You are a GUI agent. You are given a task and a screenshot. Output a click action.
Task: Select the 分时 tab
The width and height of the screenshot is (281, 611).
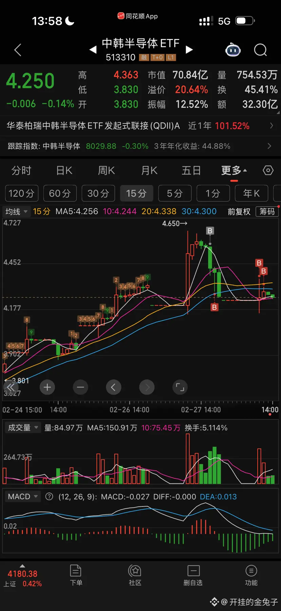pyautogui.click(x=21, y=170)
